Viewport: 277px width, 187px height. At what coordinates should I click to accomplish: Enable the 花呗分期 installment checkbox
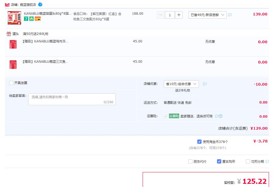point(248,161)
